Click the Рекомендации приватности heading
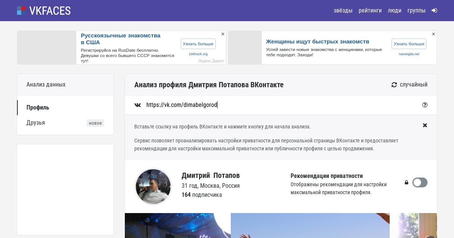 (x=327, y=176)
